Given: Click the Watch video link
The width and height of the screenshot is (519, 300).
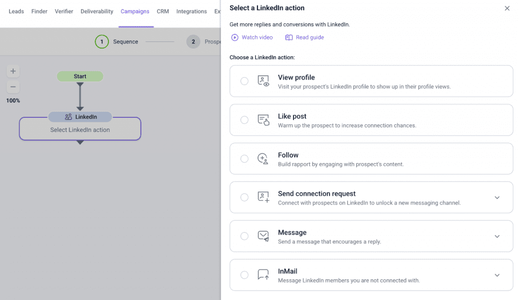Looking at the screenshot, I should point(257,37).
